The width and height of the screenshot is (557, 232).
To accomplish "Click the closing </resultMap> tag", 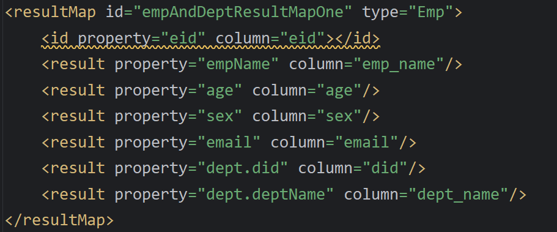I will (x=59, y=220).
